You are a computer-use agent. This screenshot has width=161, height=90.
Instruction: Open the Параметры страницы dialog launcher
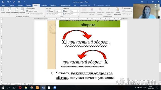(x=45, y=16)
